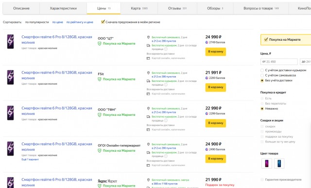Click pickup pin icon in ООО ТФН row
The image size is (311, 188).
[x=148, y=109]
